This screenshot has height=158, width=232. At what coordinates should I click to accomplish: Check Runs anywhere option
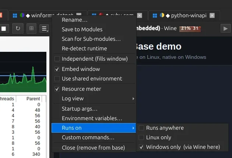coord(141,128)
